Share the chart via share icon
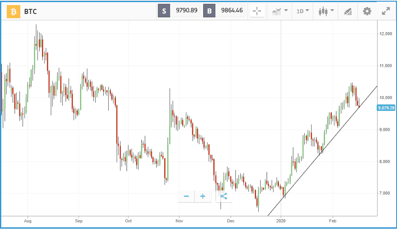 tap(224, 196)
